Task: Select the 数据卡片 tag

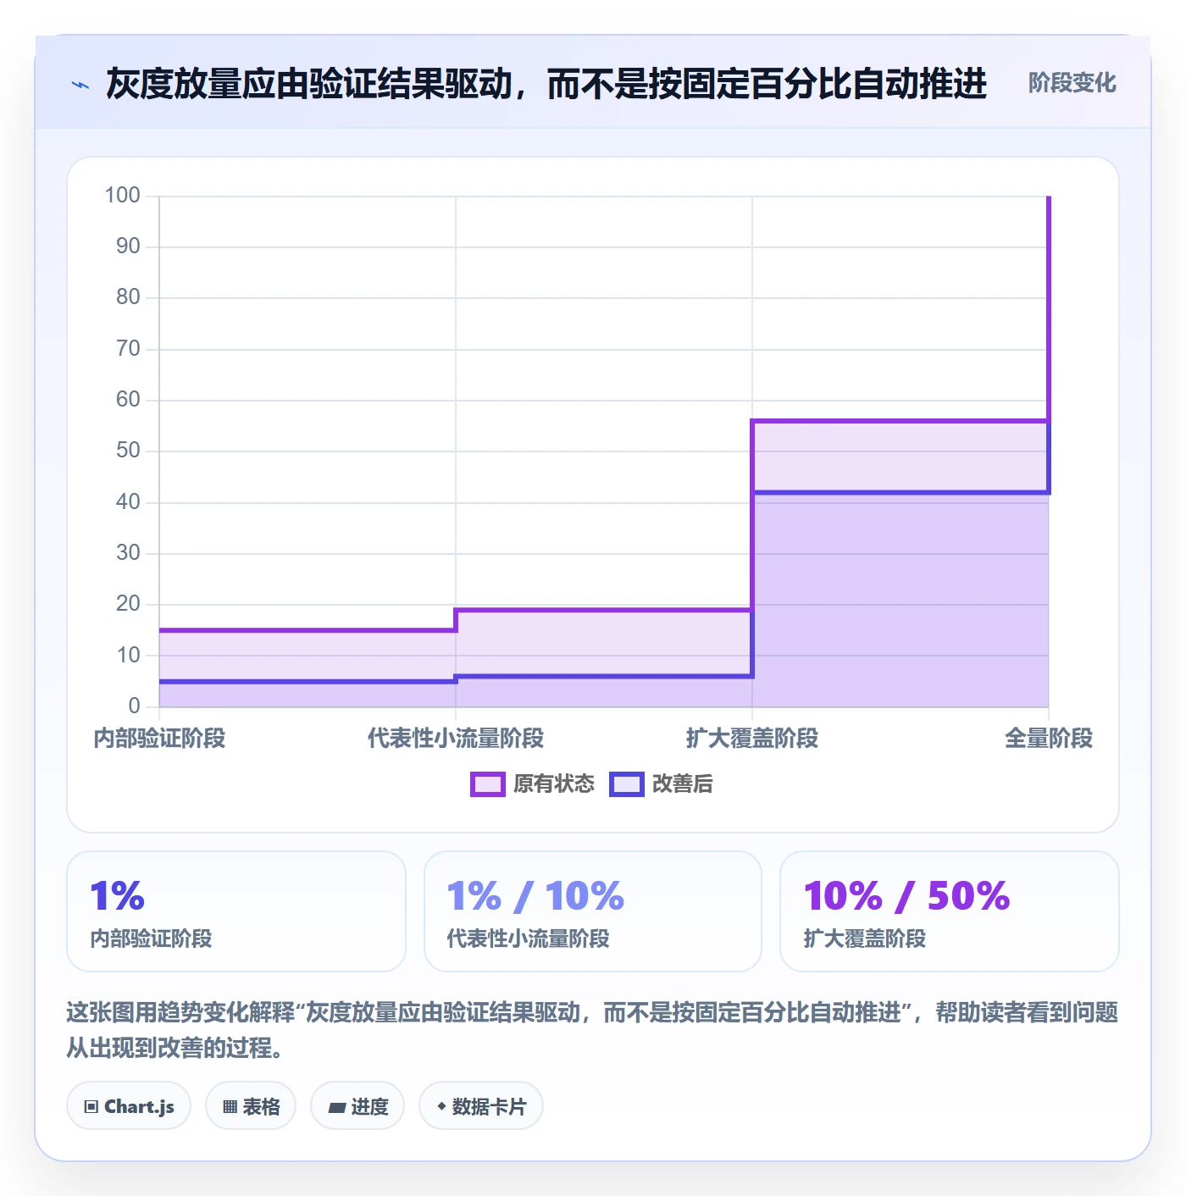Action: point(481,1106)
